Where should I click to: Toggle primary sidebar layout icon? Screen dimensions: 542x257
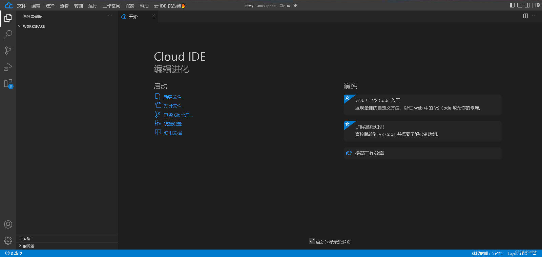tap(512, 5)
